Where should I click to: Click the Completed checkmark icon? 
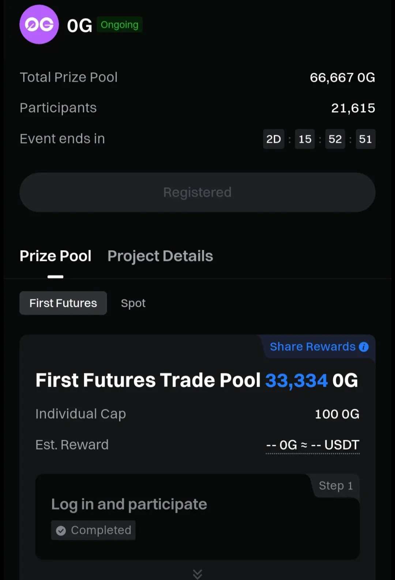pyautogui.click(x=61, y=531)
